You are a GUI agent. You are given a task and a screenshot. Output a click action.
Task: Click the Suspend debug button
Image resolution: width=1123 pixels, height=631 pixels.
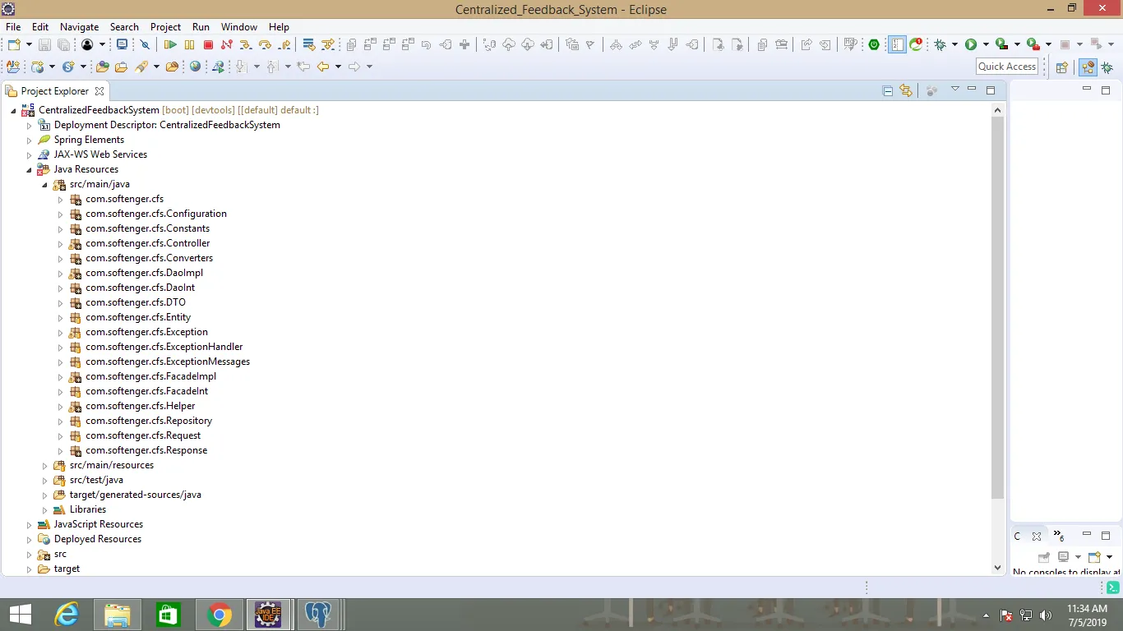(x=189, y=45)
